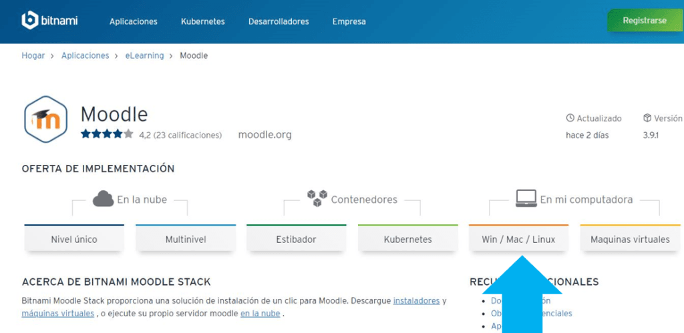Click the Bitnami logo
This screenshot has width=684, height=333.
tap(49, 21)
